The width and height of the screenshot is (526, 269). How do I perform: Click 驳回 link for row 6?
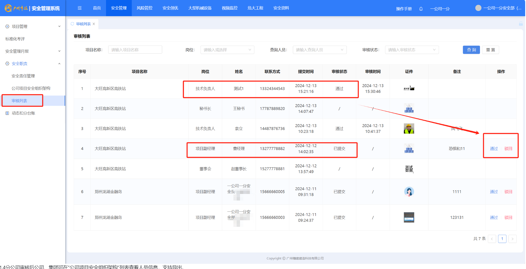(x=508, y=192)
